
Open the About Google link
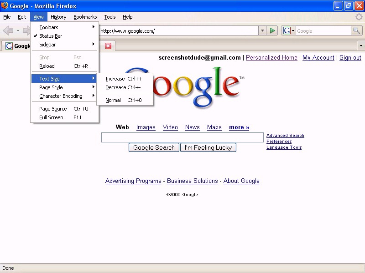tap(241, 181)
